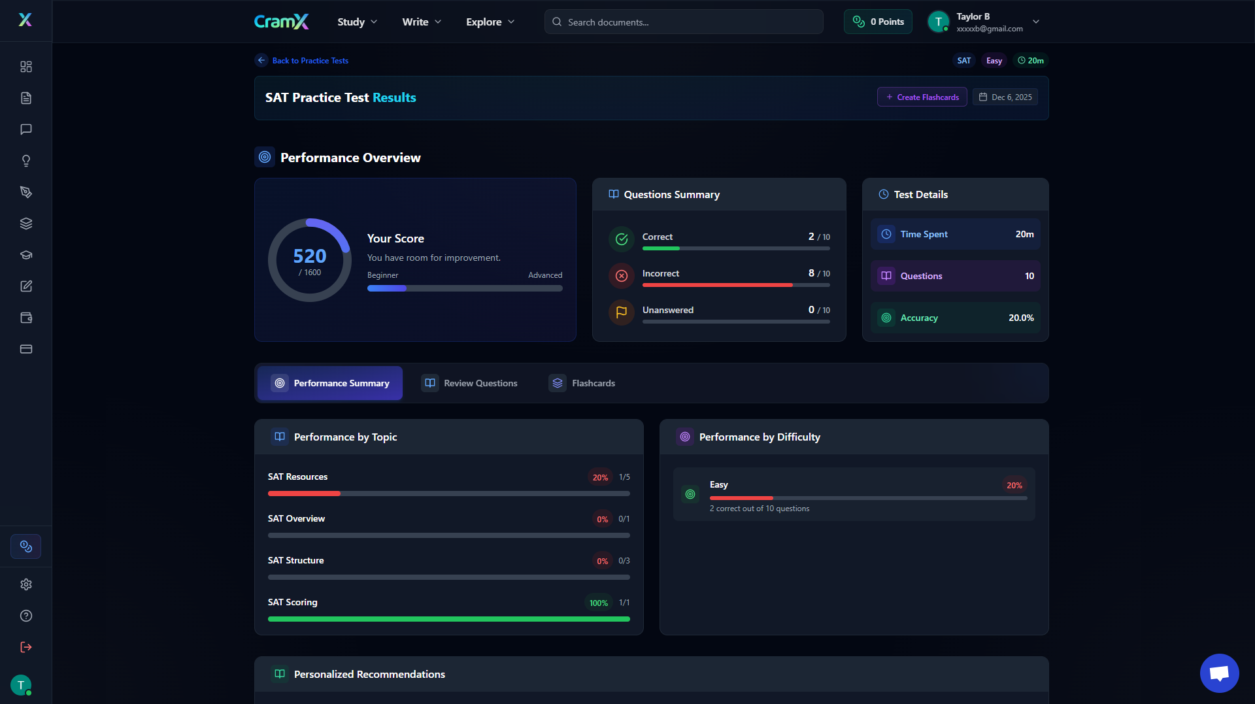Click the Unanswered flag icon
The width and height of the screenshot is (1255, 704).
(x=622, y=312)
